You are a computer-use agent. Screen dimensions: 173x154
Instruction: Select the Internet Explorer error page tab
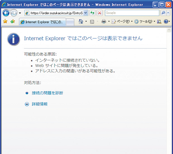click(x=43, y=22)
